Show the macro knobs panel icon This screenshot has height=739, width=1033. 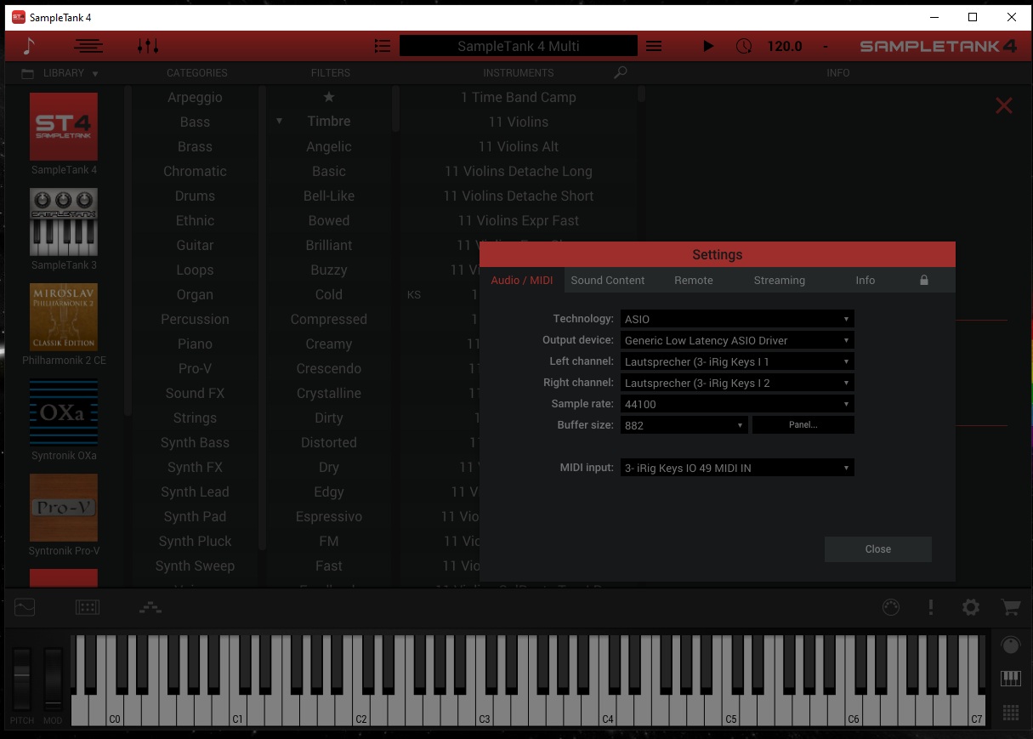pos(1010,645)
